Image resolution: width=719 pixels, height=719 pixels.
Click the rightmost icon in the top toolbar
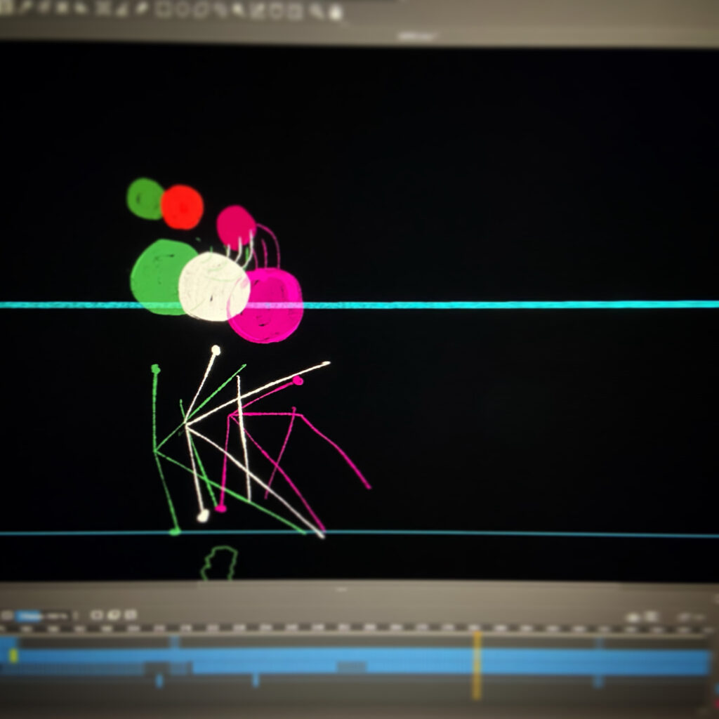(x=335, y=12)
